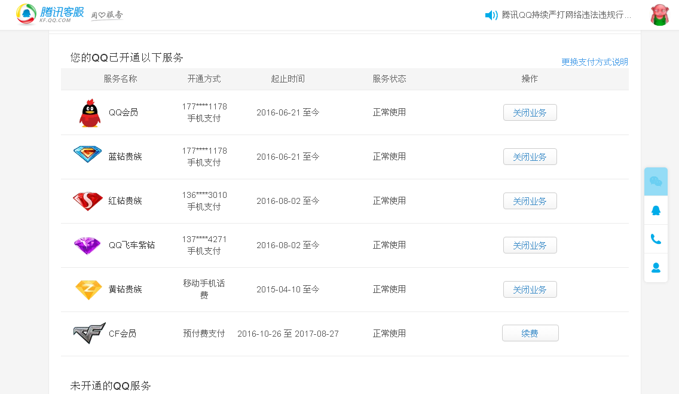Click the Tencent customer service logo

tap(50, 14)
